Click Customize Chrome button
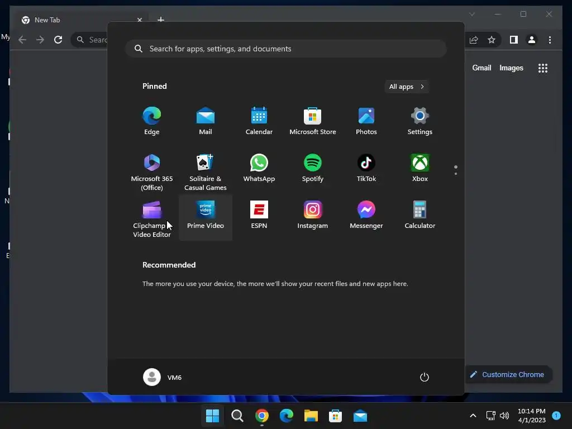The width and height of the screenshot is (572, 429). [508, 375]
